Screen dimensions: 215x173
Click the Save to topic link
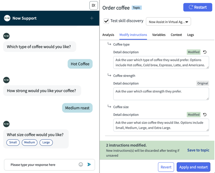tap(198, 150)
